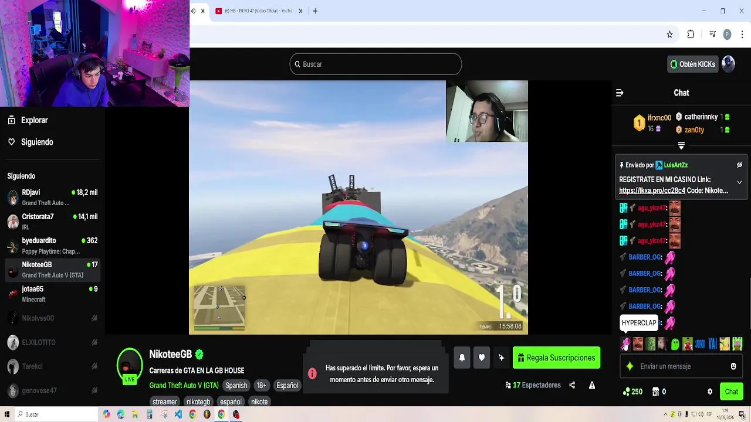Open offline Nikolvss00 channel
Screen dimensions: 751x422
pos(52,318)
